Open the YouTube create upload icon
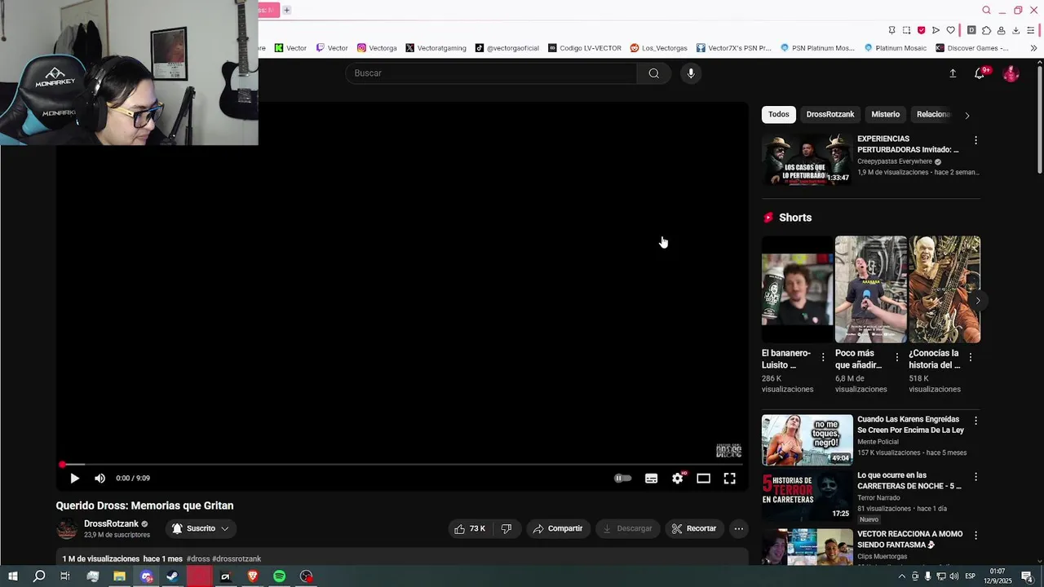Viewport: 1044px width, 587px height. click(953, 73)
